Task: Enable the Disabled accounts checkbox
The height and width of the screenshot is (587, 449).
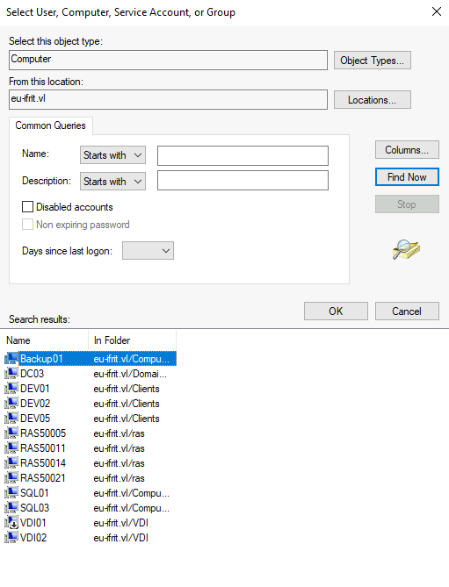Action: (27, 207)
